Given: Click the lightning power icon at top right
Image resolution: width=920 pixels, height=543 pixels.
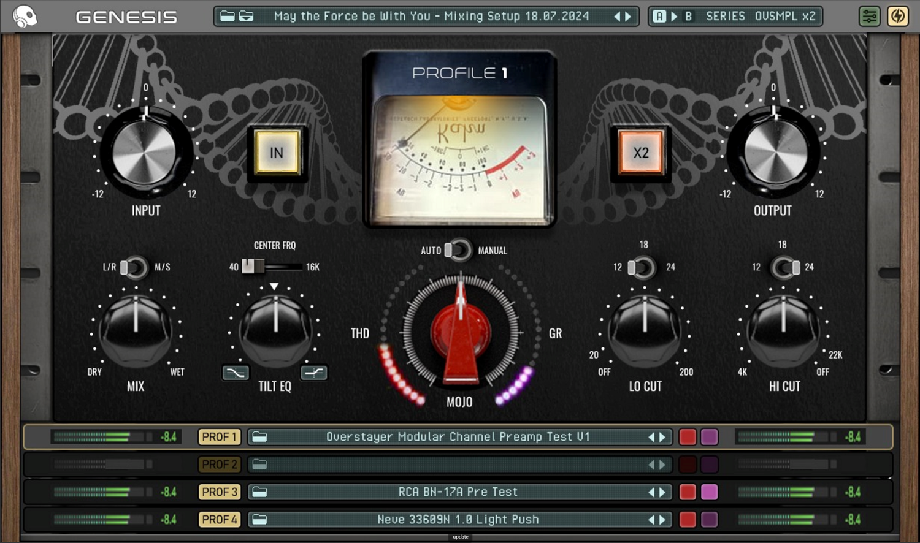Looking at the screenshot, I should tap(897, 16).
